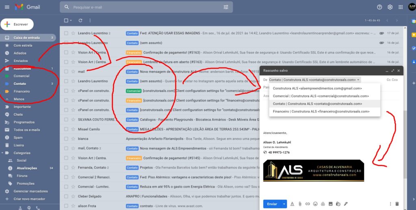Open Caixa de entrada folder
This screenshot has width=416, height=210.
point(28,38)
